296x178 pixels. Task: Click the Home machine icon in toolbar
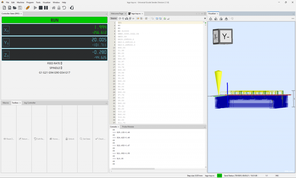click(x=53, y=8)
